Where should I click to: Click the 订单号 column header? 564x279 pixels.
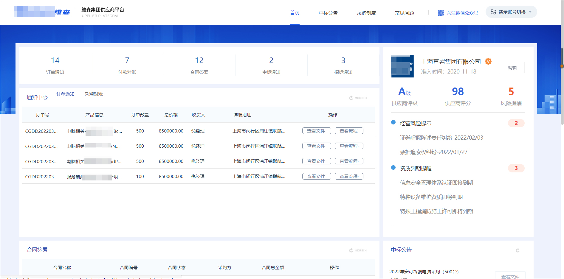coord(43,115)
